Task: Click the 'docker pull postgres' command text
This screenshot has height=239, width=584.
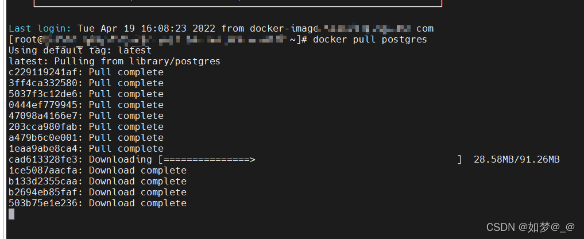Action: (x=370, y=40)
